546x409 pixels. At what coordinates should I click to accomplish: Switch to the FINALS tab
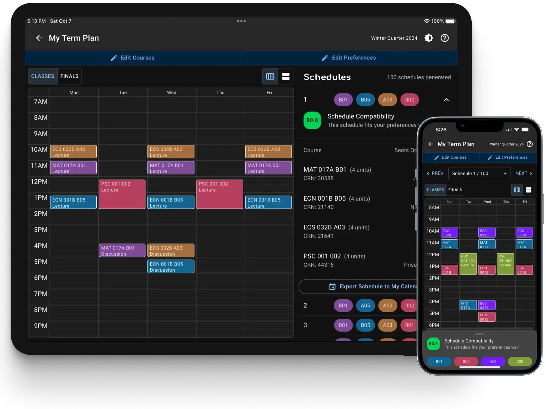click(69, 76)
